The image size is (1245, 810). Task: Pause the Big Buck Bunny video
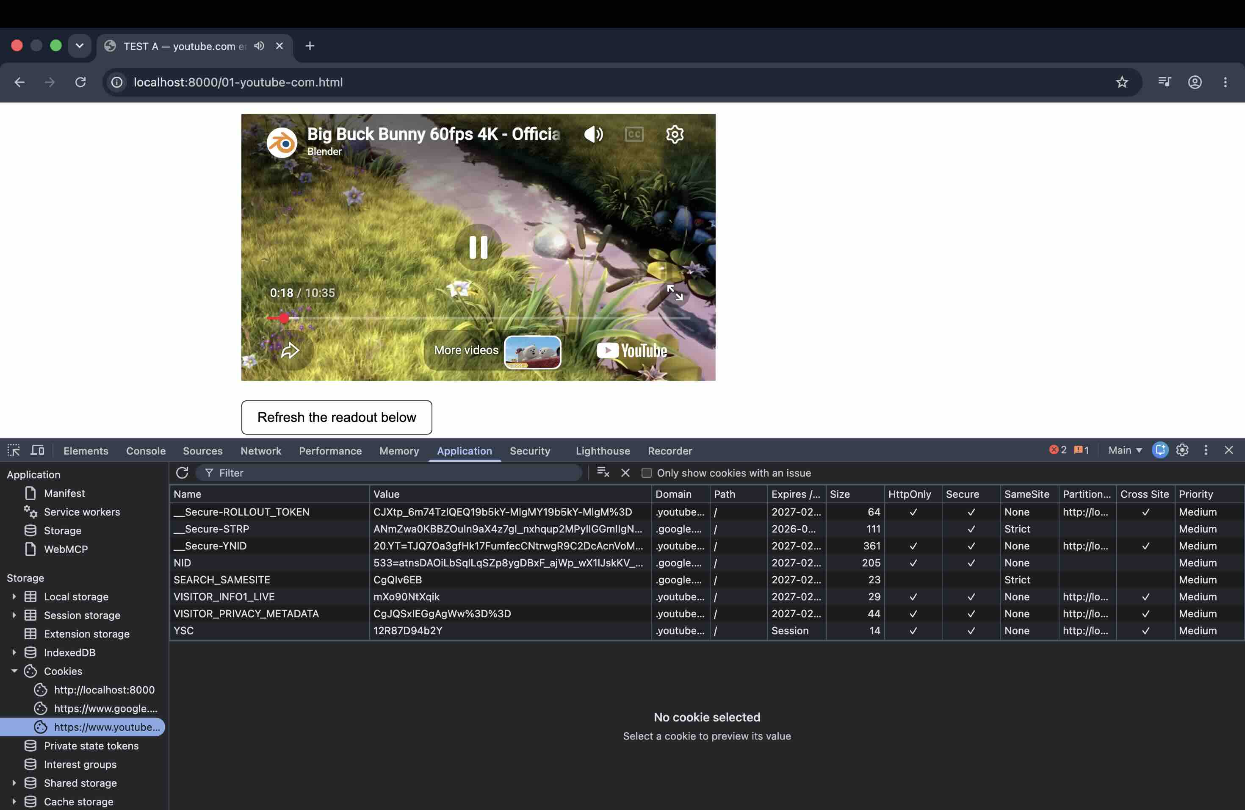coord(478,247)
